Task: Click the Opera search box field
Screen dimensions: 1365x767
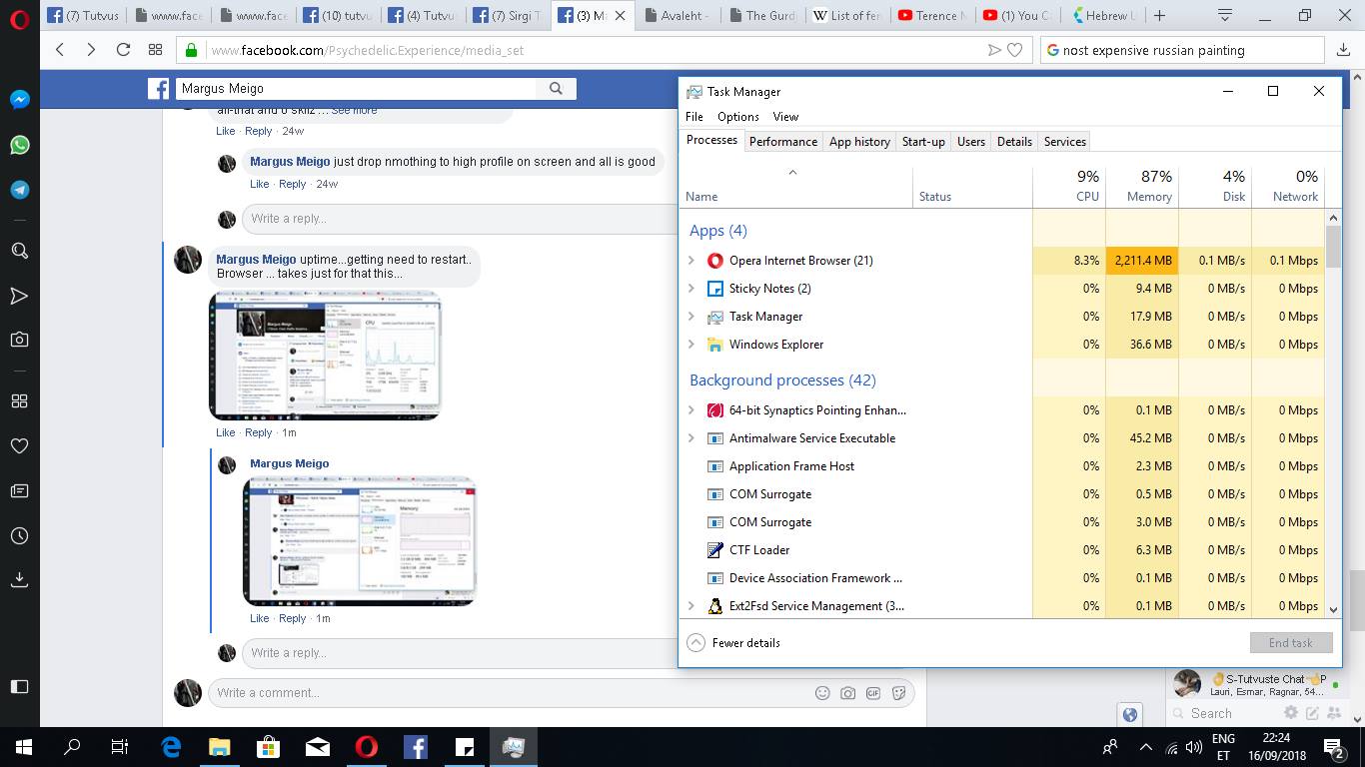Action: click(1182, 50)
